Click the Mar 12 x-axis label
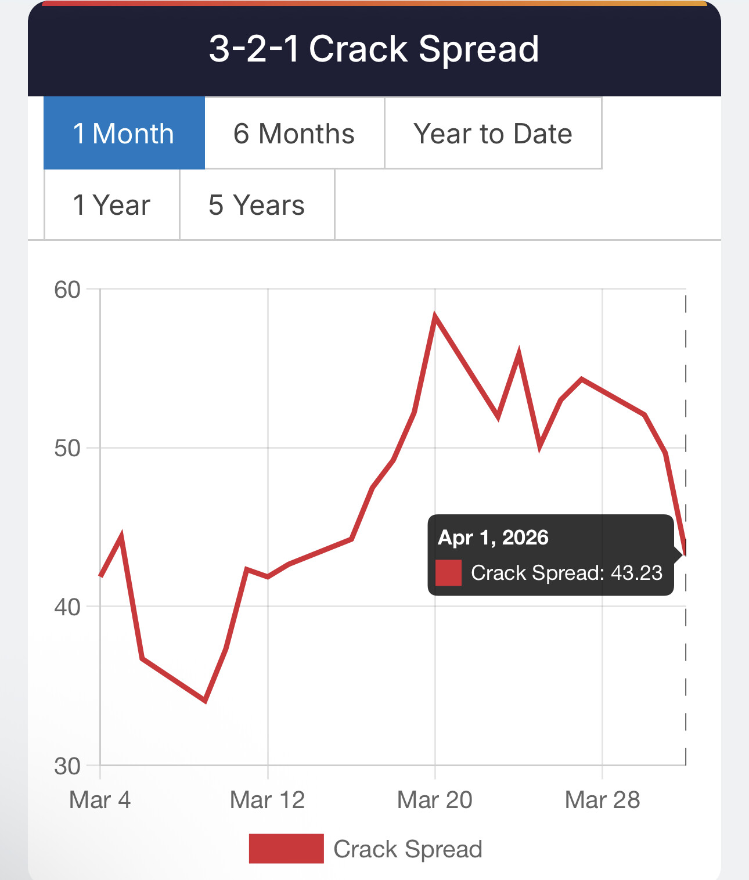The height and width of the screenshot is (880, 749). pyautogui.click(x=267, y=800)
